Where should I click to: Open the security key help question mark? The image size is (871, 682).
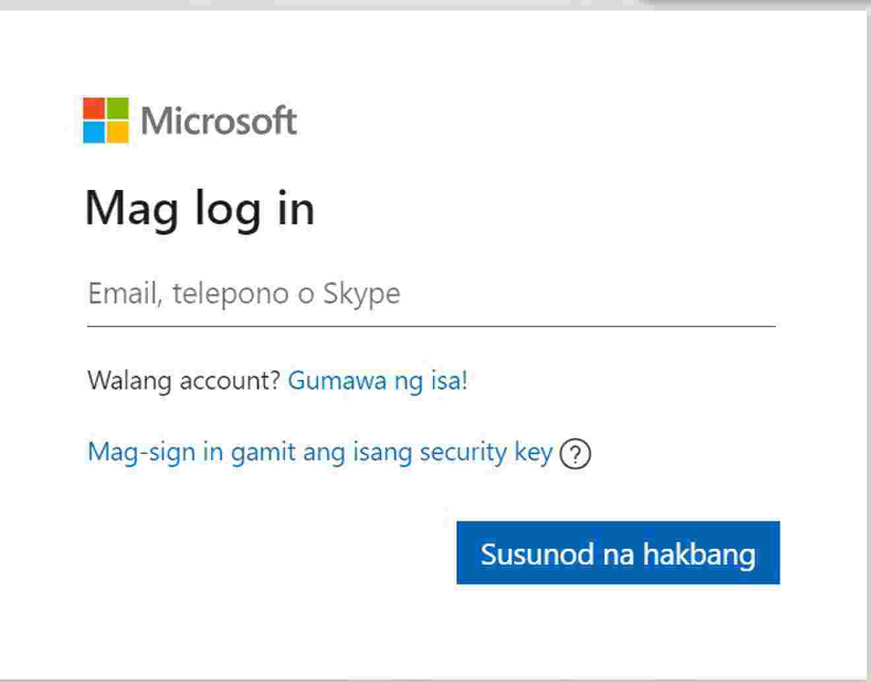[575, 454]
